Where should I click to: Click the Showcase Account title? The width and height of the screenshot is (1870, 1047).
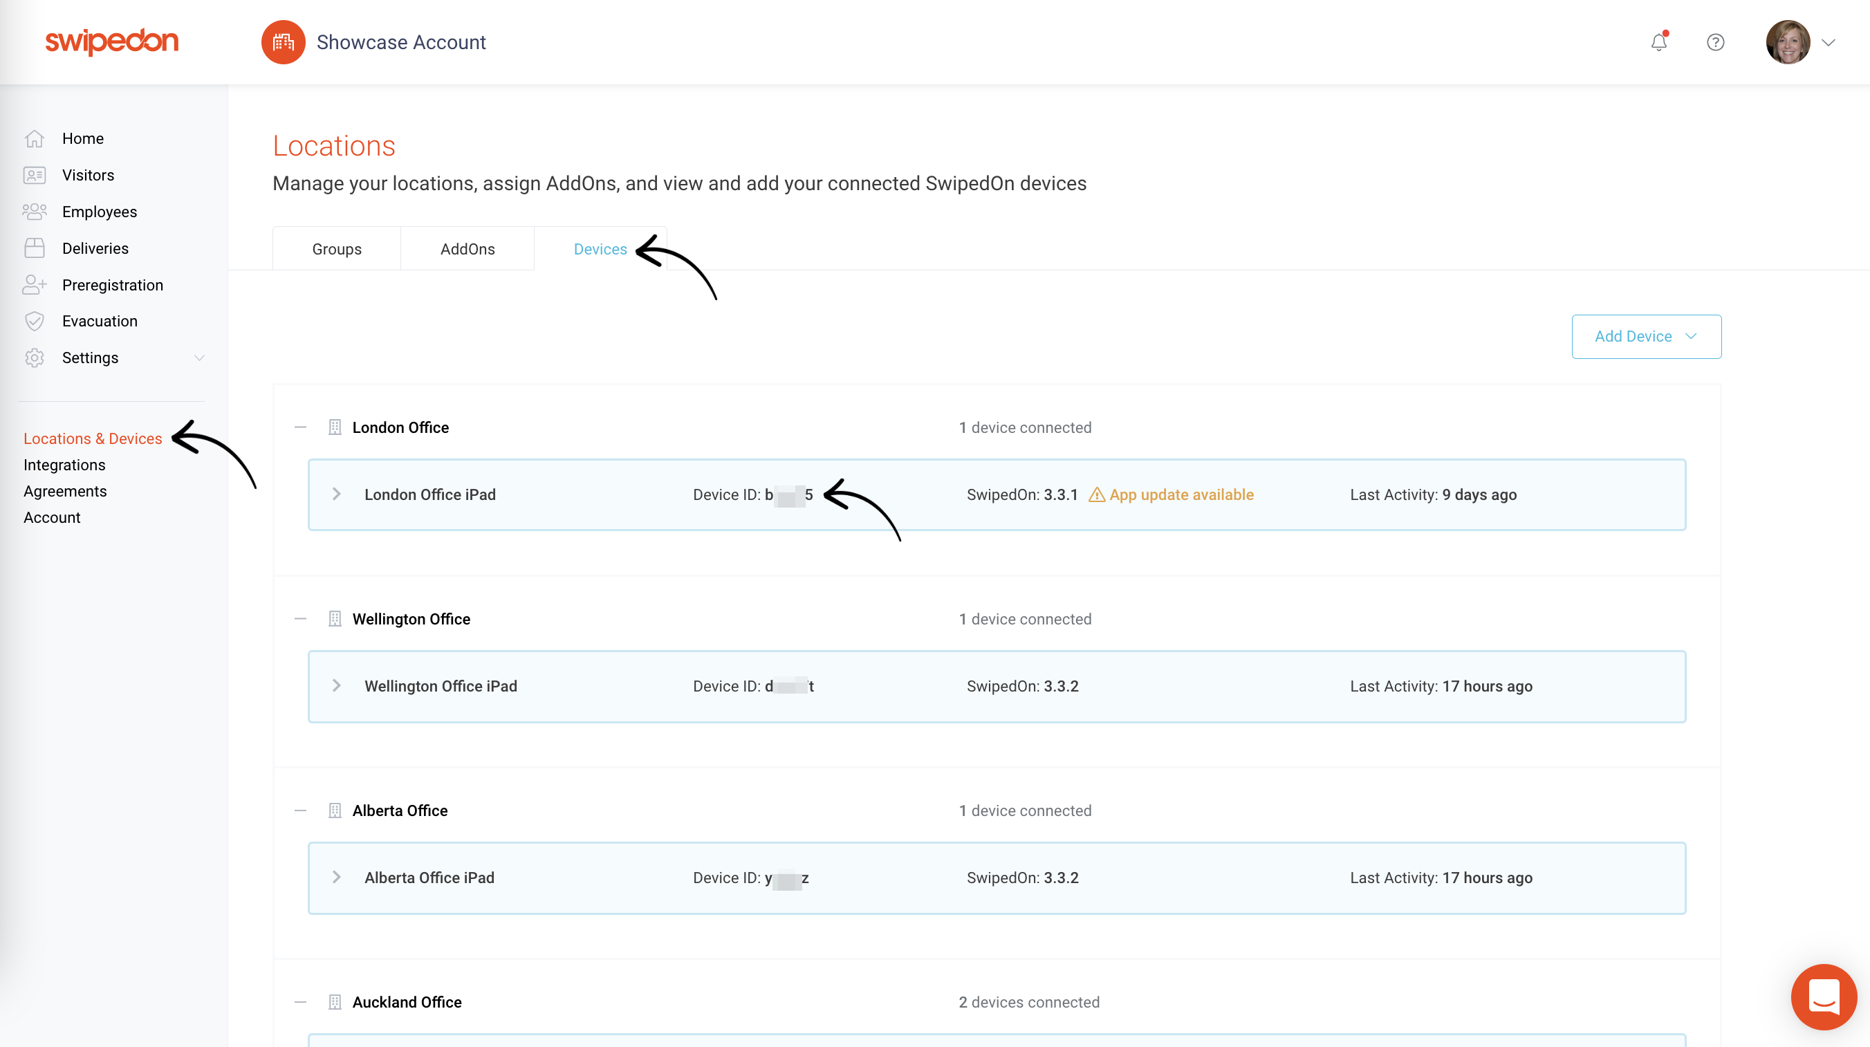tap(401, 42)
